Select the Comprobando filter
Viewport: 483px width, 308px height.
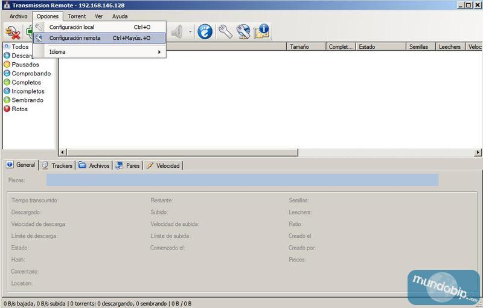pos(31,74)
